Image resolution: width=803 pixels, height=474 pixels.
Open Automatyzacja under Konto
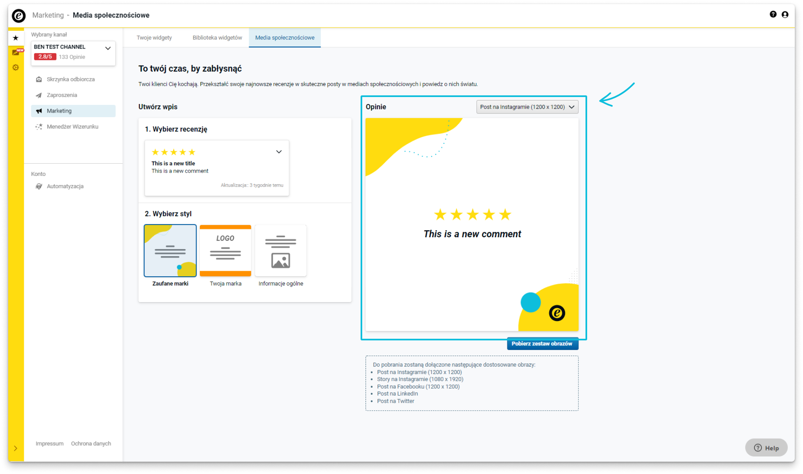[73, 186]
